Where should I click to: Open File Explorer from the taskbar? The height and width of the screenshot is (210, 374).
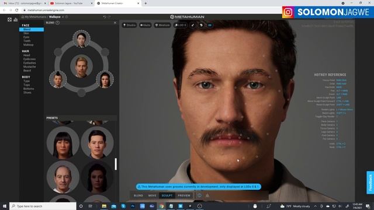(x=104, y=206)
